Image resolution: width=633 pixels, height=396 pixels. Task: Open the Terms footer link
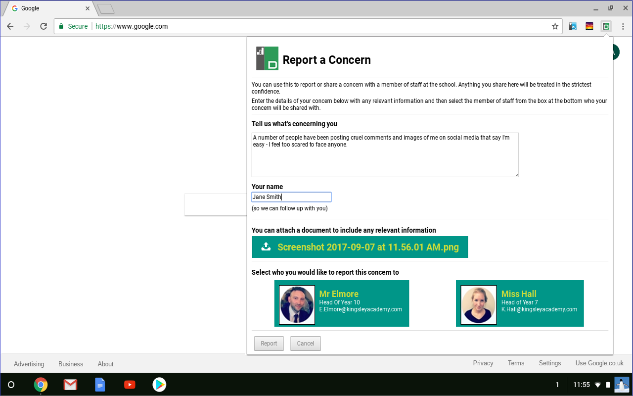516,363
